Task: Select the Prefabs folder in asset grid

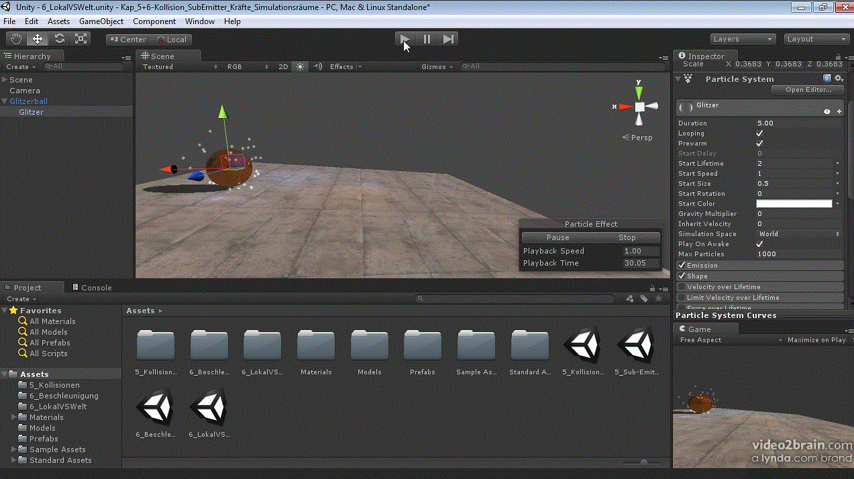Action: tap(422, 345)
